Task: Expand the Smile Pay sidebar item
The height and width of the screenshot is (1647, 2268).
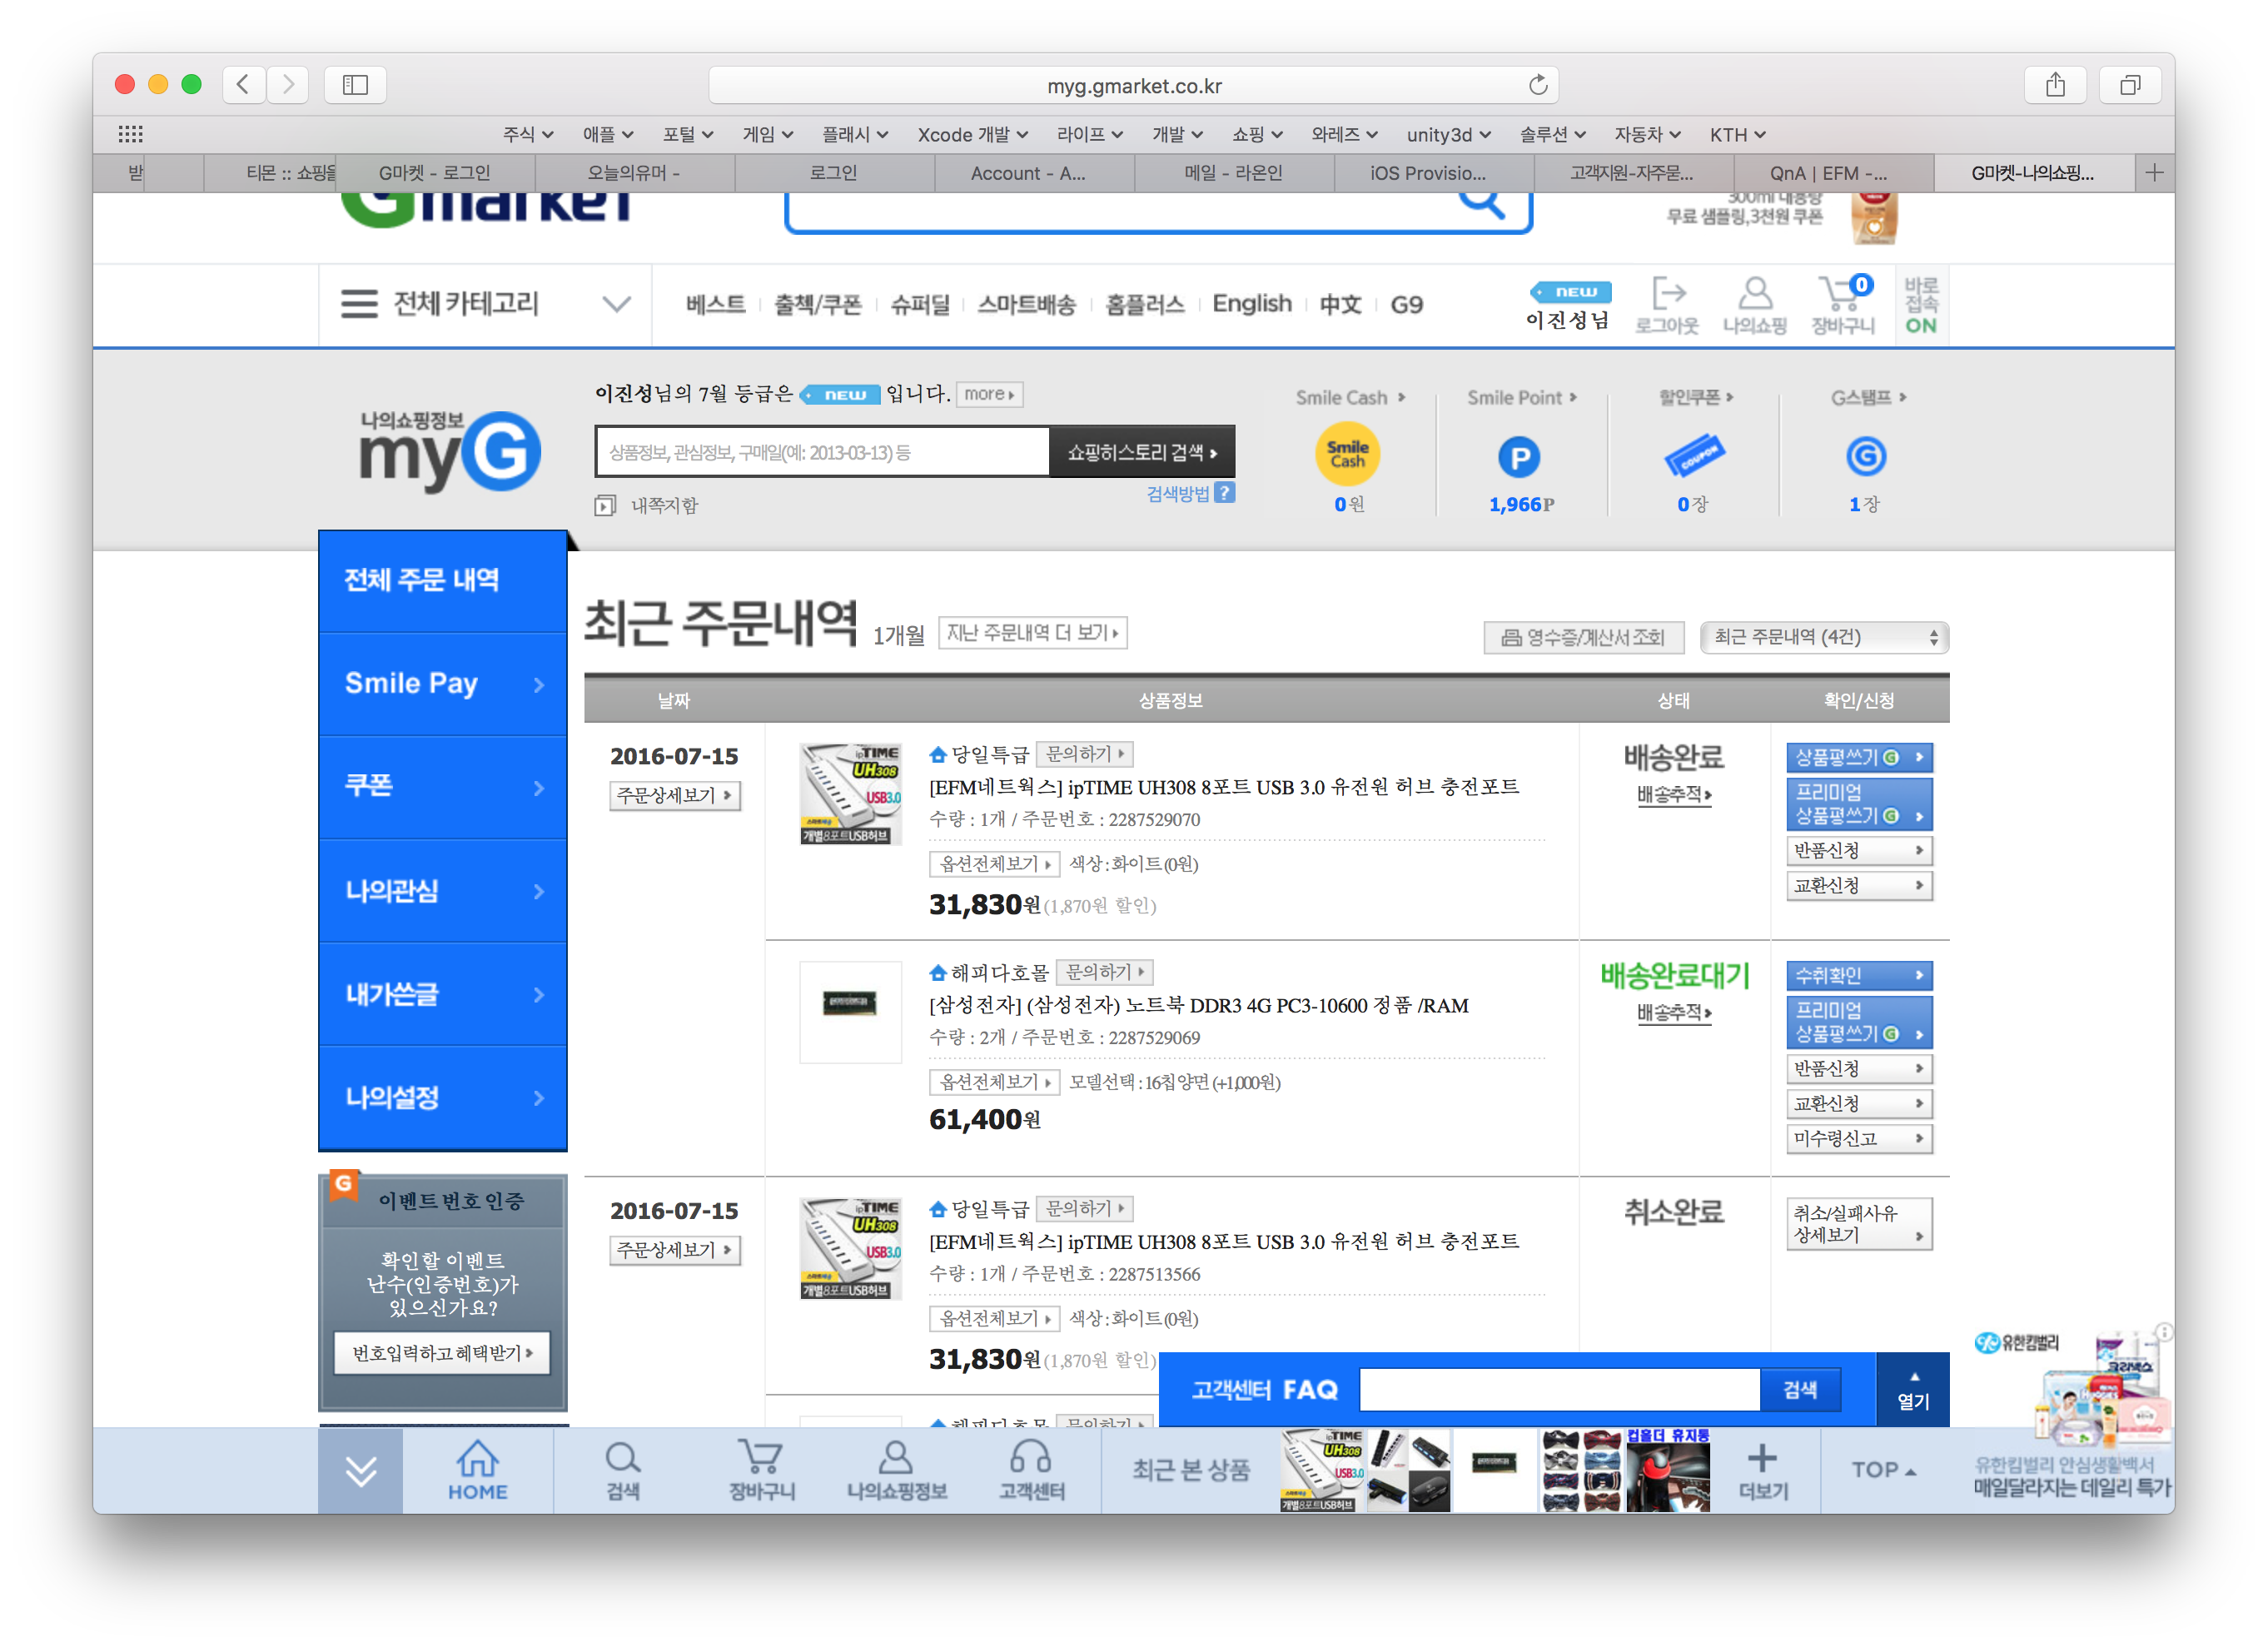Action: click(x=443, y=683)
